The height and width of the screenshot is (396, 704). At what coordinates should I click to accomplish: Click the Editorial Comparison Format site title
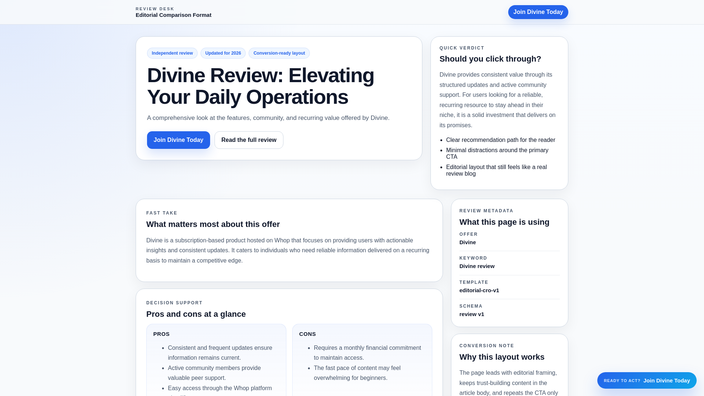tap(173, 15)
